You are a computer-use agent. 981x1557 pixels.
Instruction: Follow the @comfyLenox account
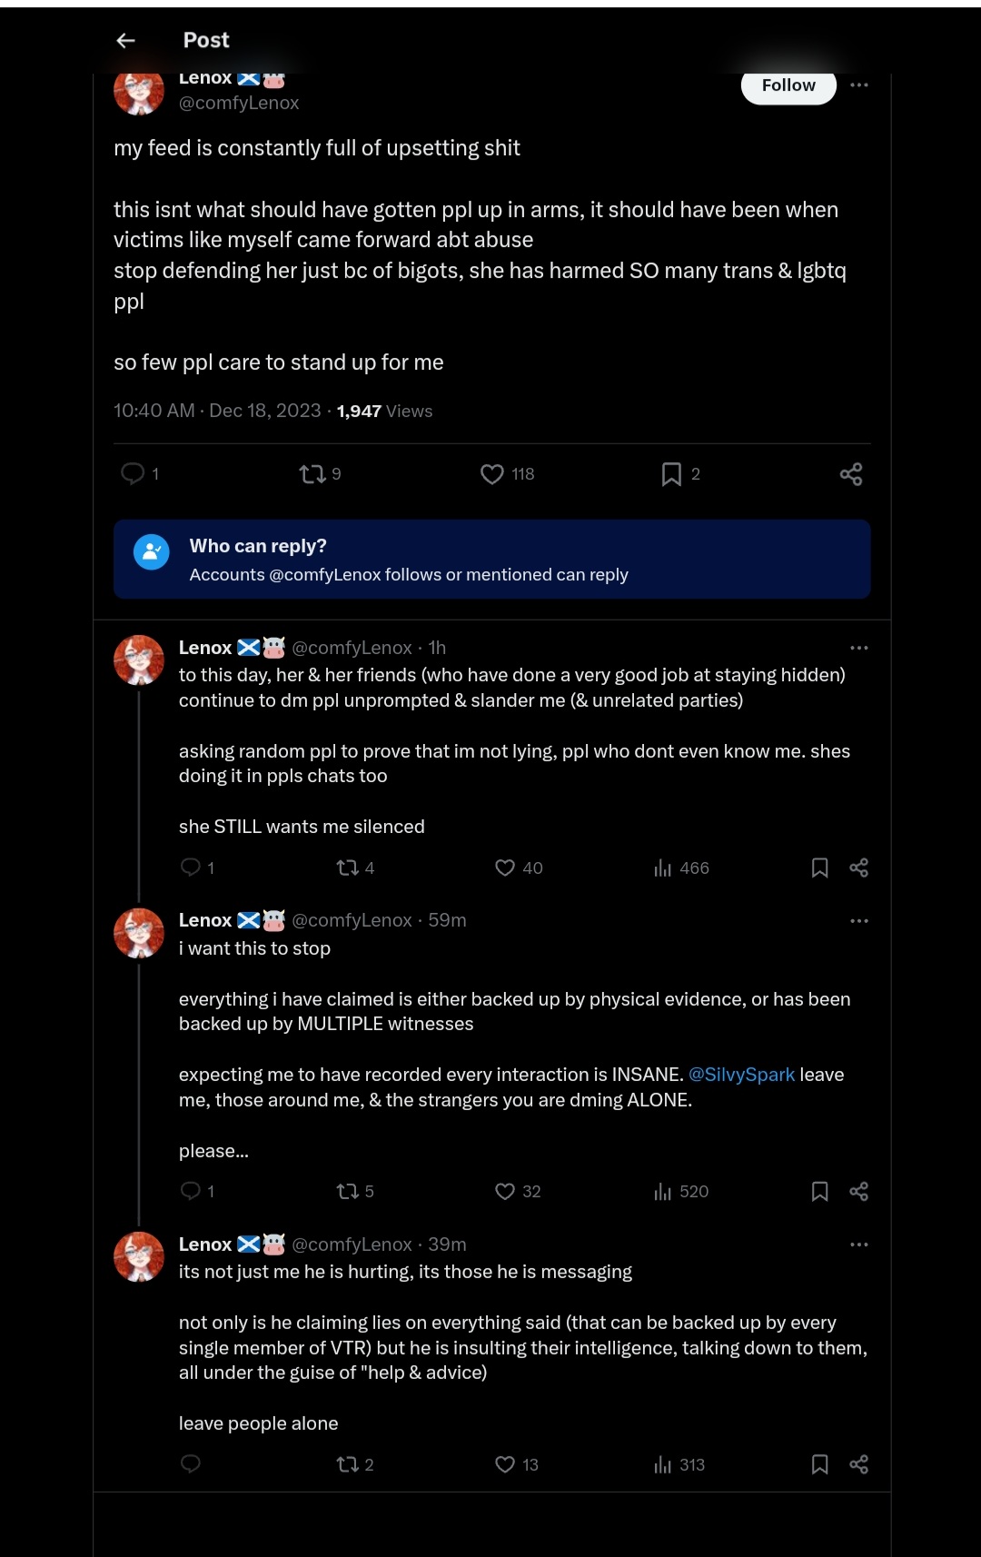point(788,85)
